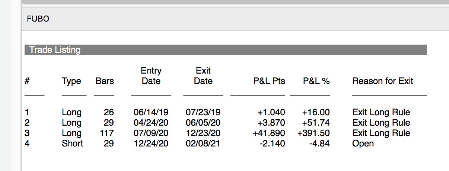Click the Bars column header
This screenshot has height=171, width=449.
[105, 81]
